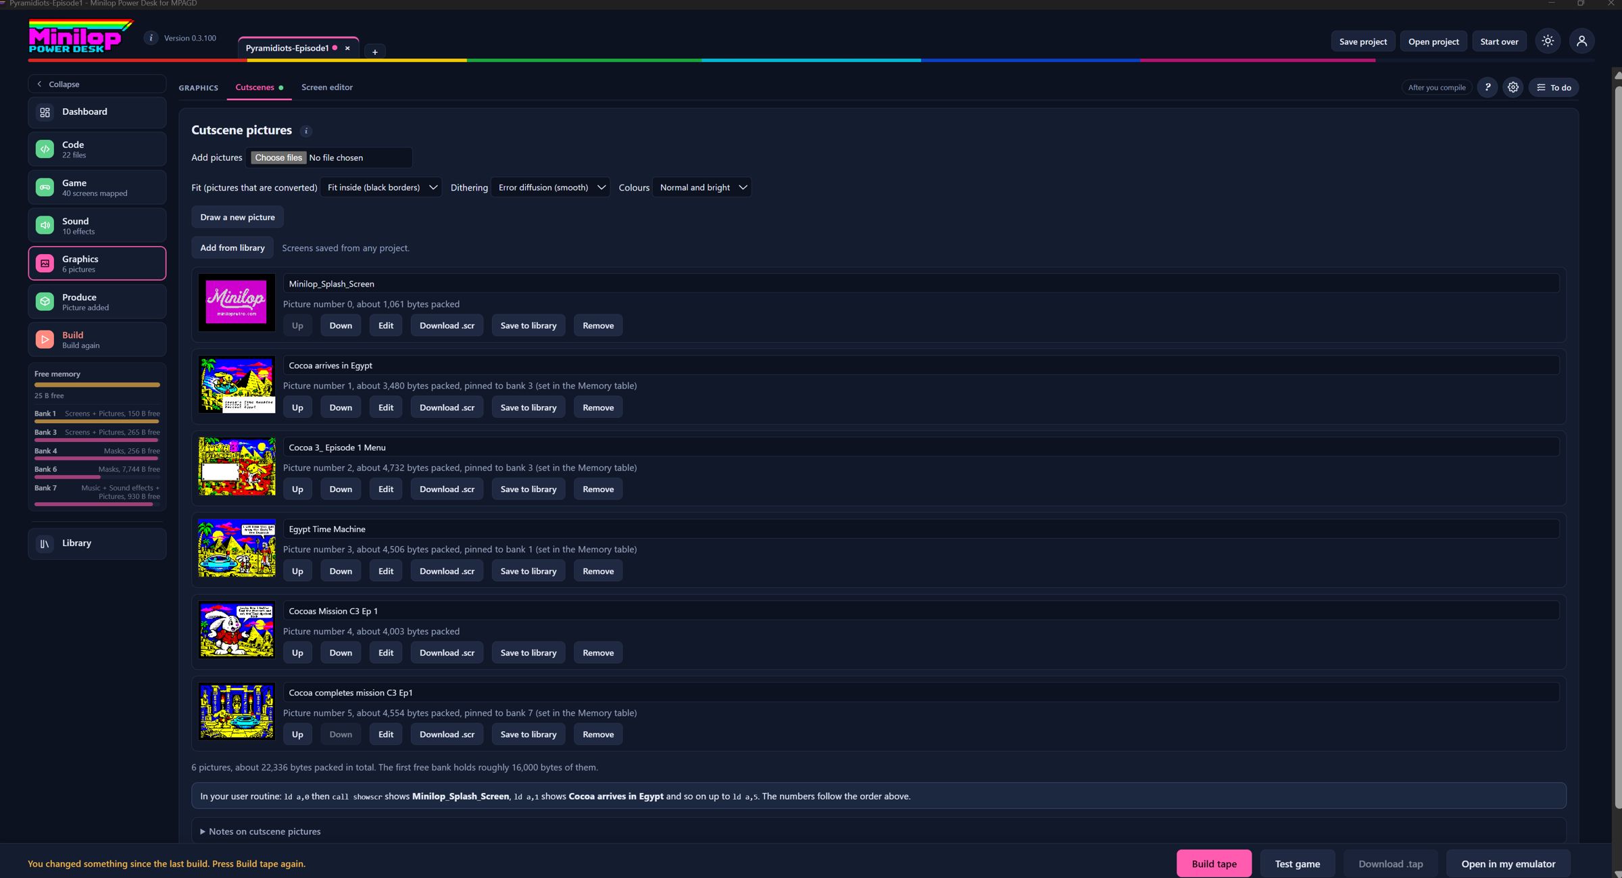Screen dimensions: 1622x878
Task: Open the Dashboard sidebar icon
Action: (45, 112)
